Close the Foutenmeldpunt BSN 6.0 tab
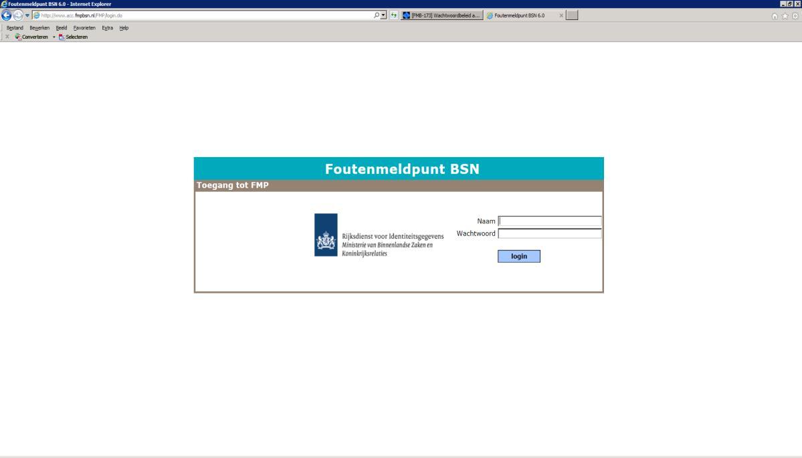Image resolution: width=802 pixels, height=458 pixels. [561, 15]
